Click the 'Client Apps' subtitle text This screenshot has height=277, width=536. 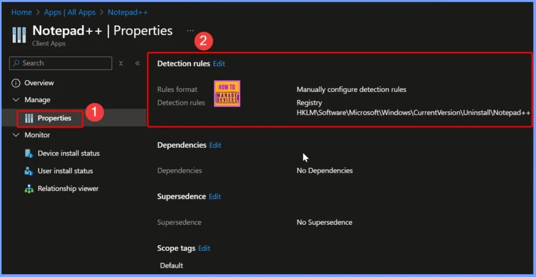(49, 44)
